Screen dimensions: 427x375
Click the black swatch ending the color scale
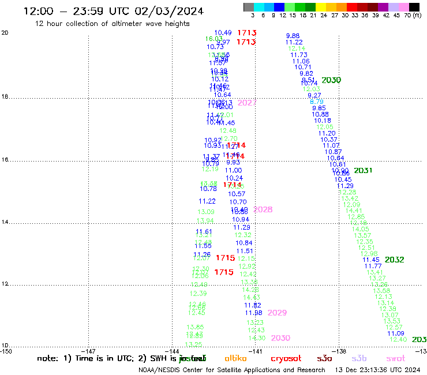coord(414,7)
